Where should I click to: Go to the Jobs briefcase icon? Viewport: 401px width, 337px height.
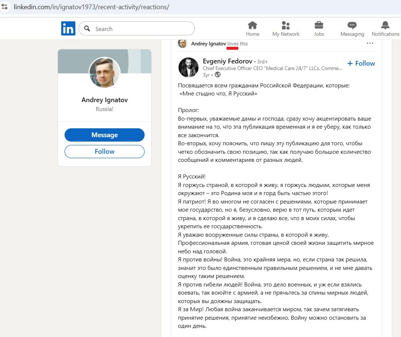tap(319, 25)
